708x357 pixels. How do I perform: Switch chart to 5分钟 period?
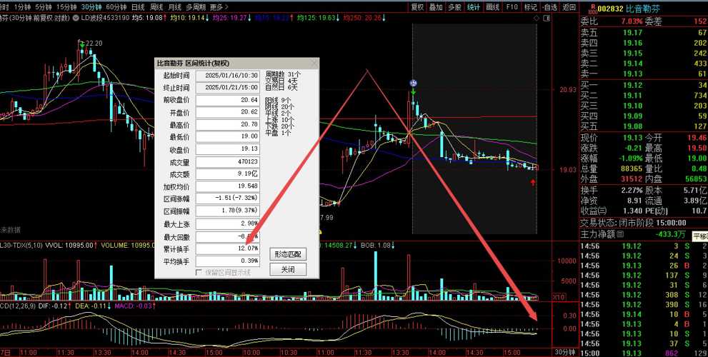click(43, 7)
